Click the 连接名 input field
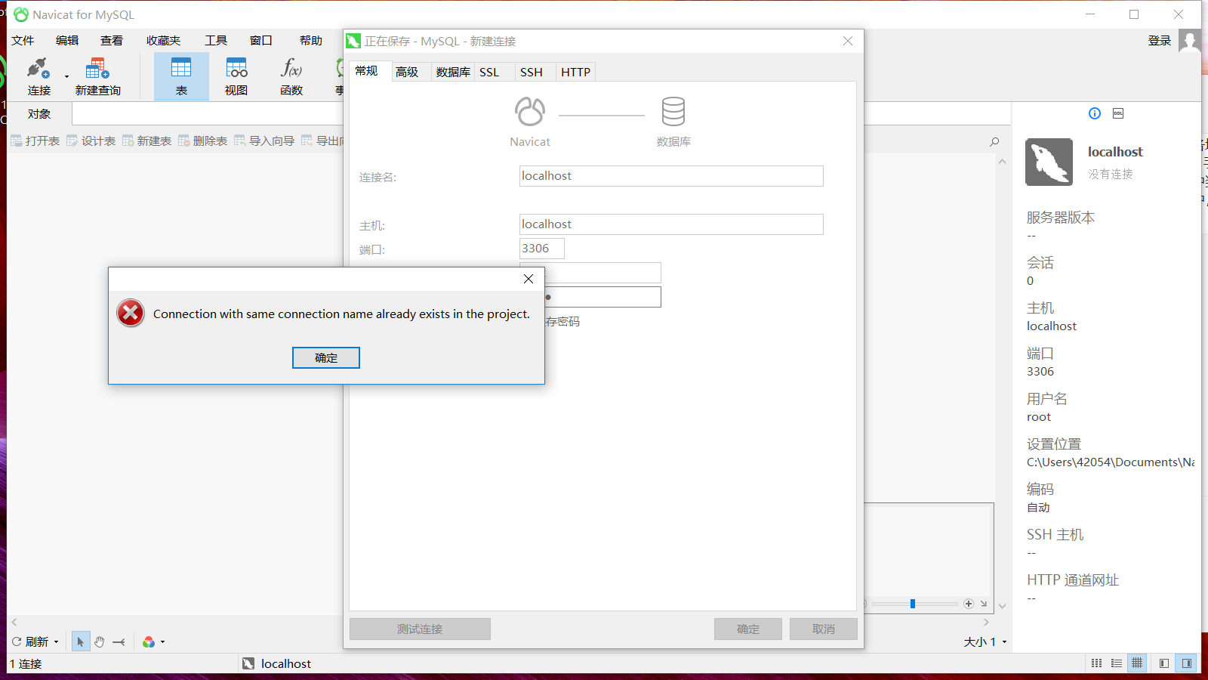This screenshot has width=1208, height=680. (x=671, y=176)
